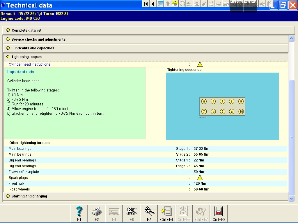Select the Main bearings Stage 1 label
The width and height of the screenshot is (298, 223).
(20, 149)
